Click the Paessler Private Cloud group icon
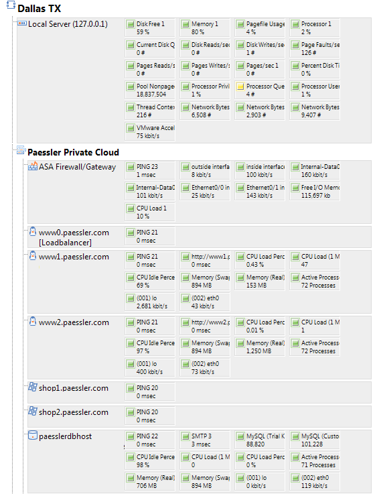 [21, 150]
